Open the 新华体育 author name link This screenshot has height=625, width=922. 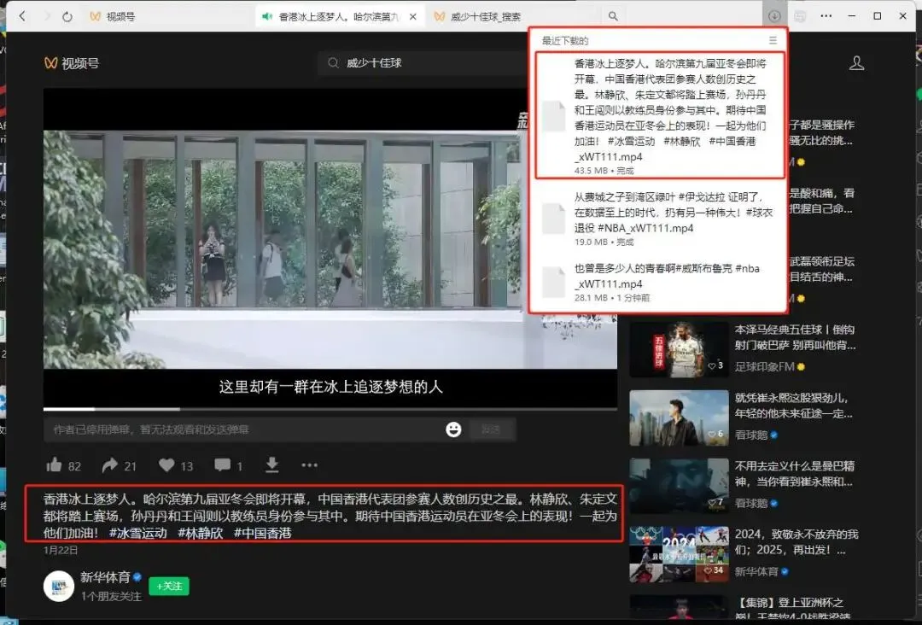(x=105, y=577)
